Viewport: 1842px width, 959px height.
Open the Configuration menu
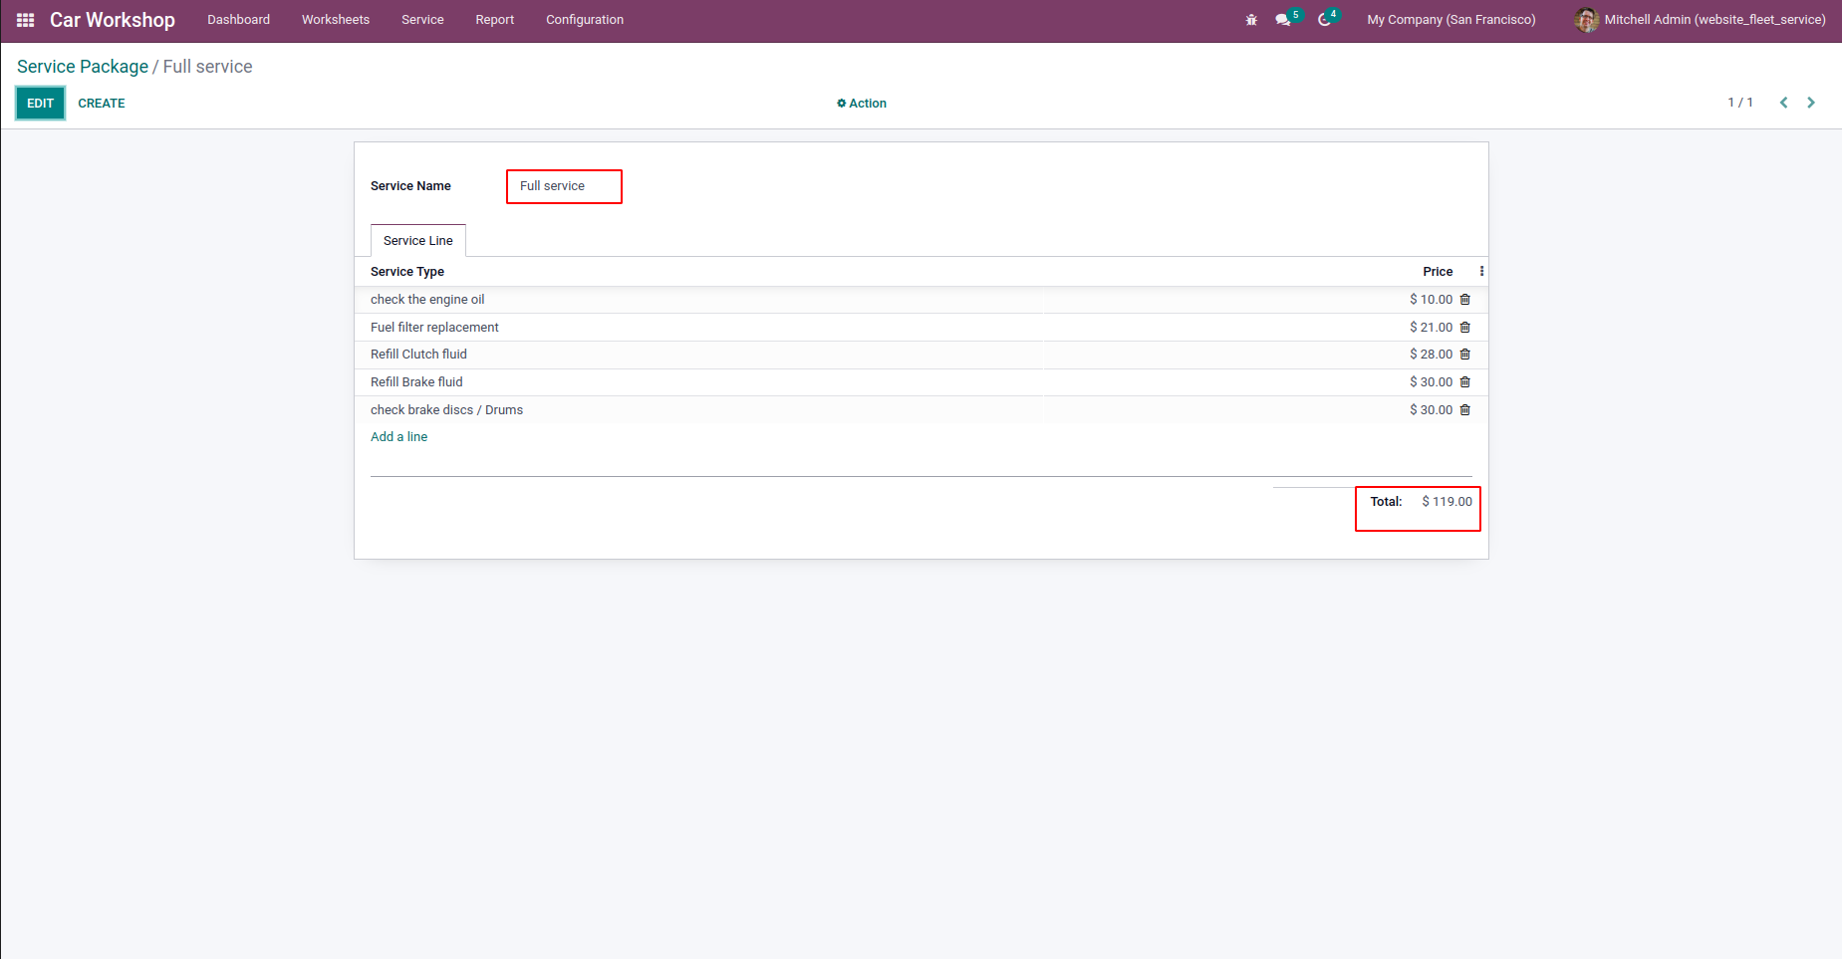click(585, 20)
